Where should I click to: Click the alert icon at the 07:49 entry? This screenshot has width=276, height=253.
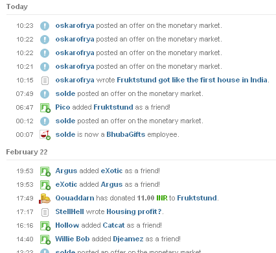pyautogui.click(x=45, y=94)
